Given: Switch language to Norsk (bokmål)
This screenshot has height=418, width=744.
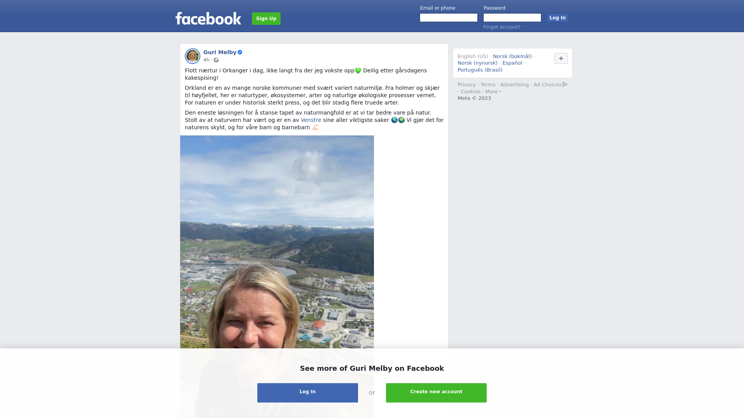Looking at the screenshot, I should click(512, 57).
